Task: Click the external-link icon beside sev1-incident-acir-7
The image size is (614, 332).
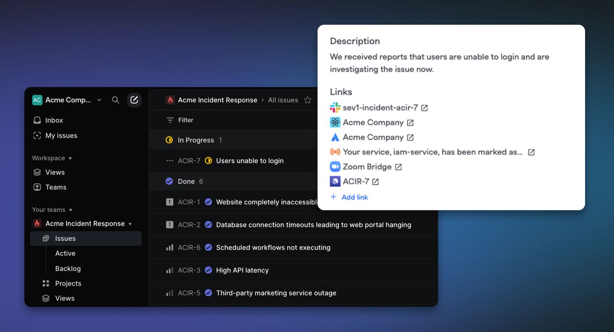Action: pyautogui.click(x=424, y=108)
